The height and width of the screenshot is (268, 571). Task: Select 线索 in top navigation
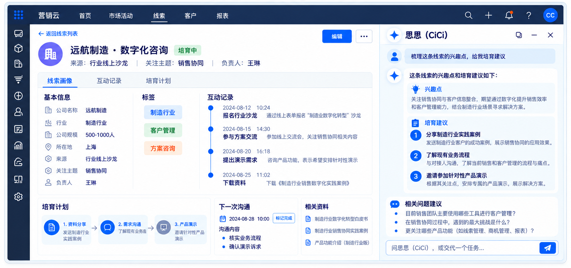tap(159, 16)
